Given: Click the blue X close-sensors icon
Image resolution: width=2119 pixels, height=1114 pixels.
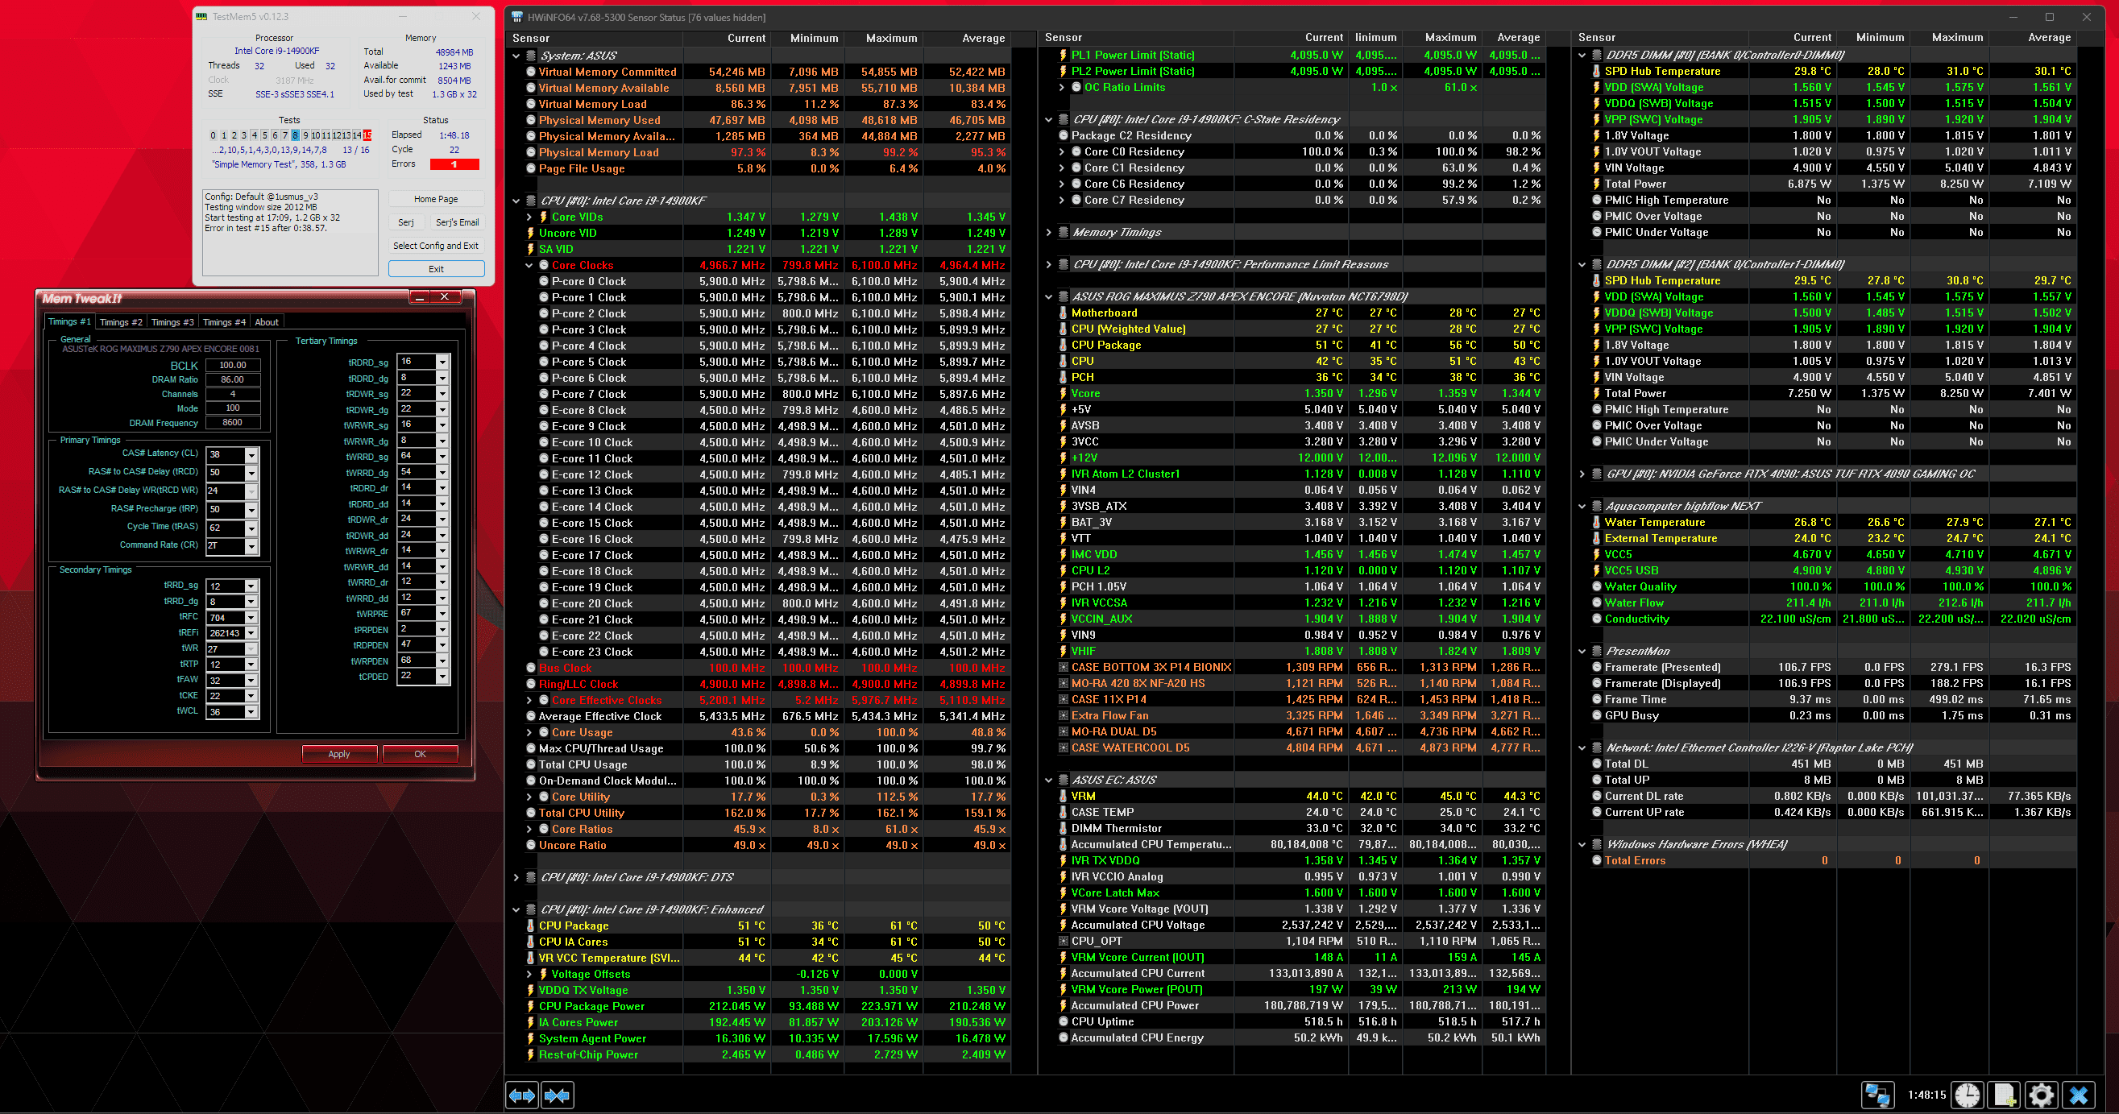Looking at the screenshot, I should [2079, 1095].
